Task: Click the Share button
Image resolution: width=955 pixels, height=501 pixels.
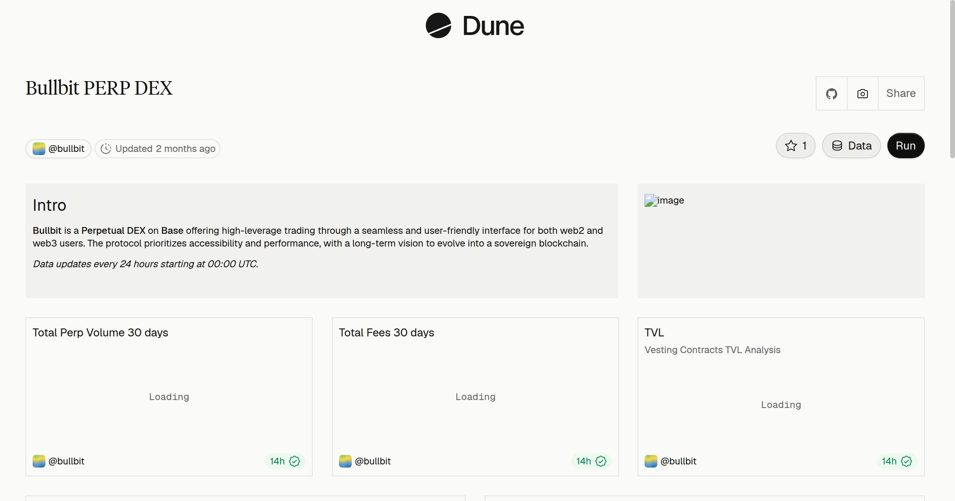Action: [901, 93]
